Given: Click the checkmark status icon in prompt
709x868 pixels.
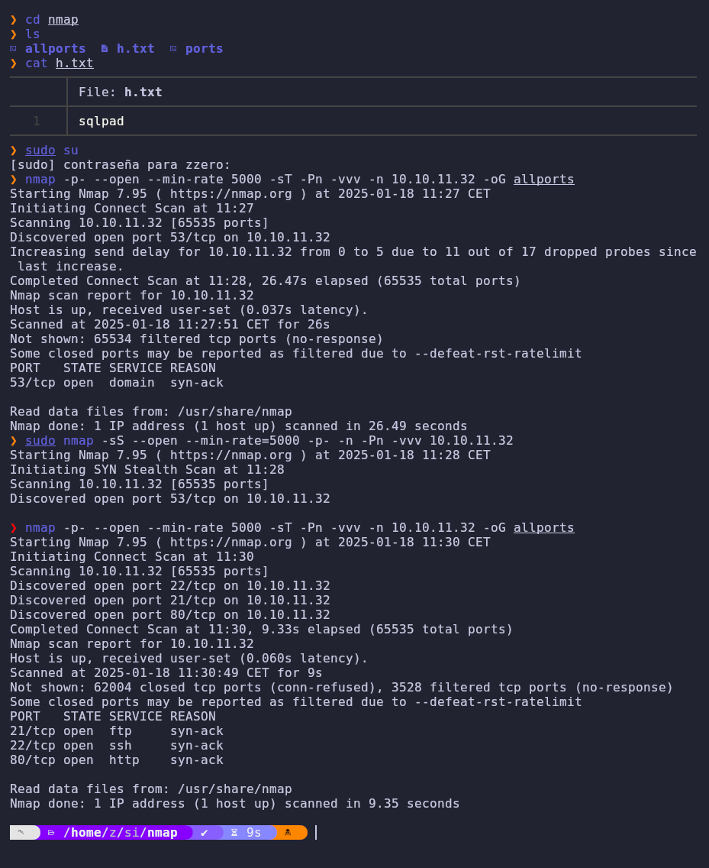Looking at the screenshot, I should [204, 833].
